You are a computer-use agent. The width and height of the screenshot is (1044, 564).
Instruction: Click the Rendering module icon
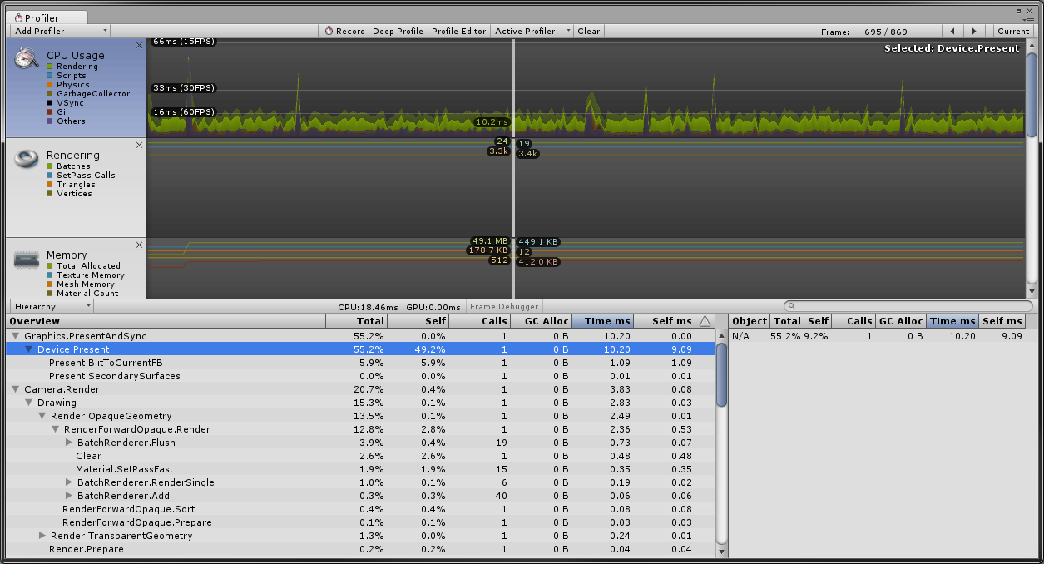point(25,157)
